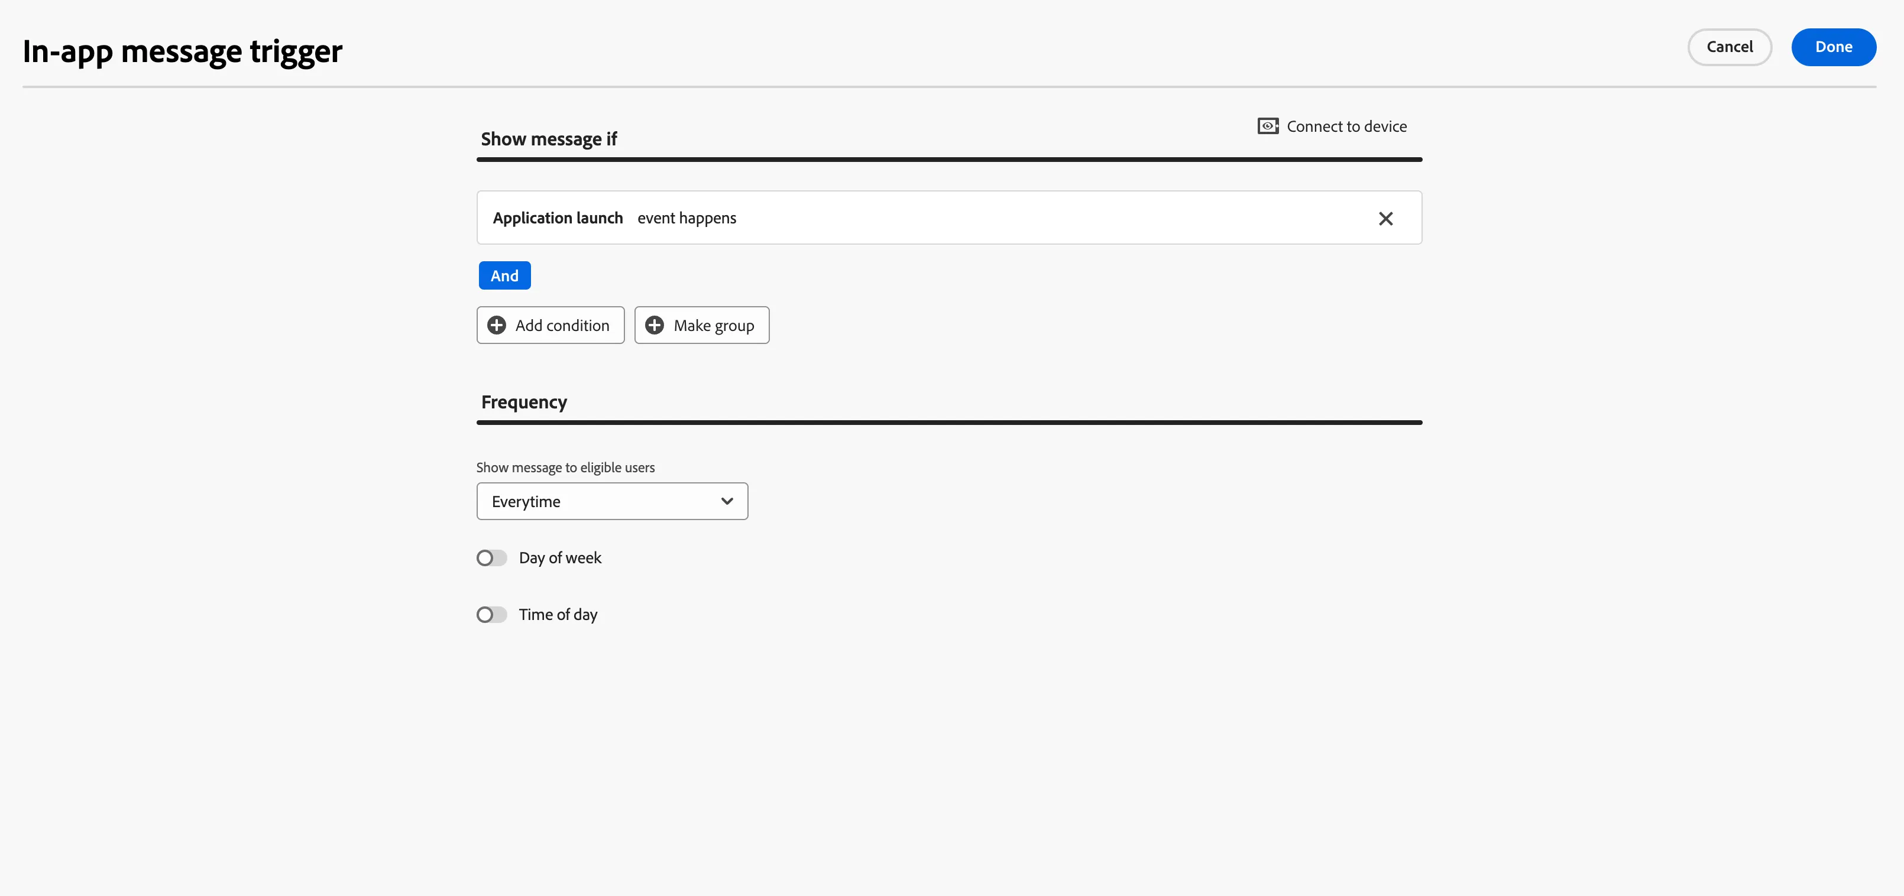Enable the Time of day toggle

point(491,615)
